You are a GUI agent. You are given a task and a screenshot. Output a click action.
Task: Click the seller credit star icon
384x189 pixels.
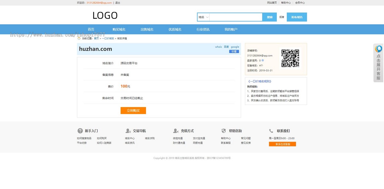pos(263,60)
